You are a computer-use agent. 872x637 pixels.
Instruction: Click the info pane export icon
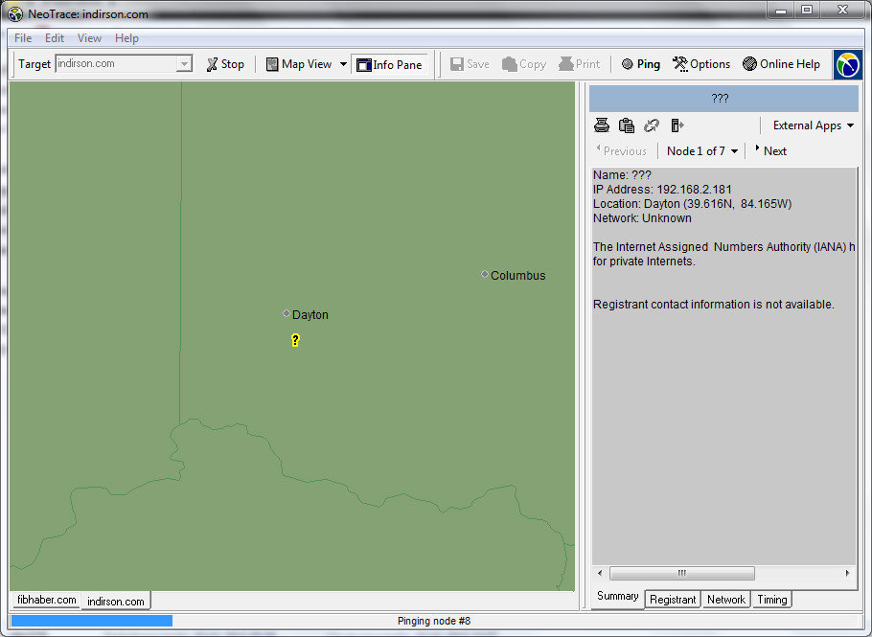click(x=677, y=125)
